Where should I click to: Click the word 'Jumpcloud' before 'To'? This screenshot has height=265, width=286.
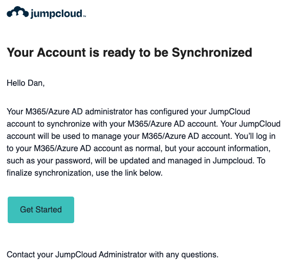point(233,161)
